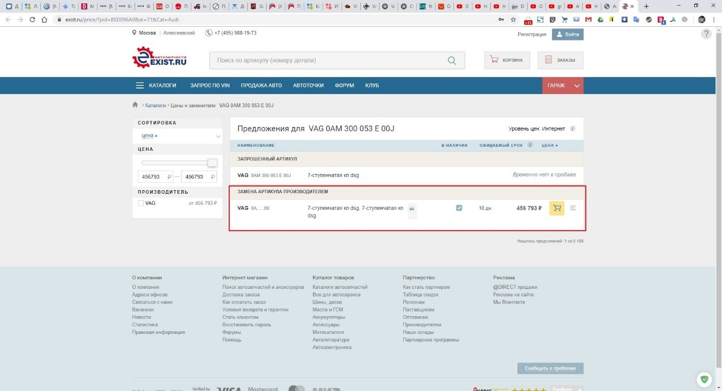This screenshot has height=391, width=722.
Task: Click info icon beside Уровень цен
Action: [573, 129]
